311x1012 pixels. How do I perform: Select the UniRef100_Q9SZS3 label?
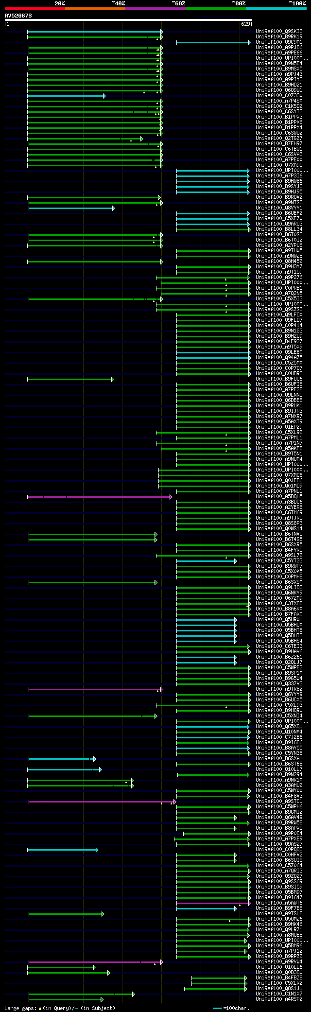click(279, 310)
